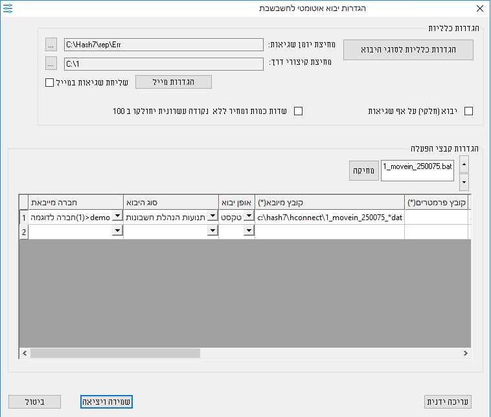The width and height of the screenshot is (491, 417).
Task: Click the shortcuts folder path field C:\1
Action: click(x=164, y=64)
